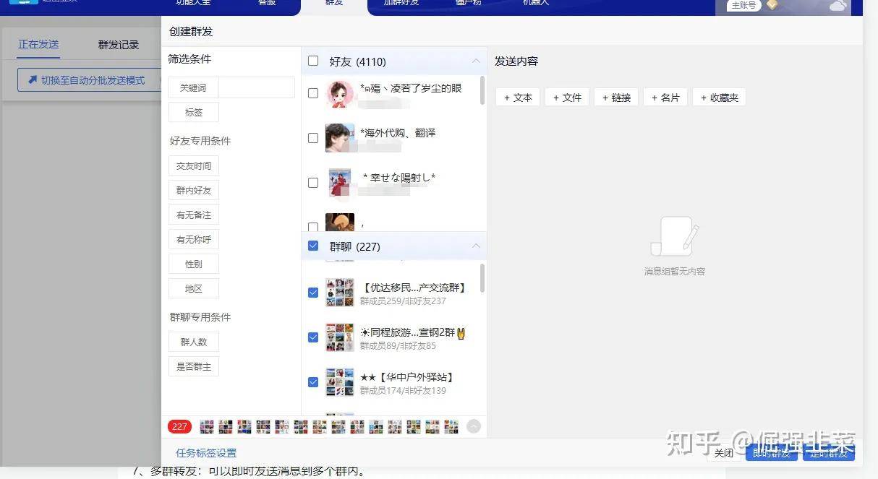Expand selected recipients with the round arrow
Screen dimensions: 878x479
click(x=474, y=426)
